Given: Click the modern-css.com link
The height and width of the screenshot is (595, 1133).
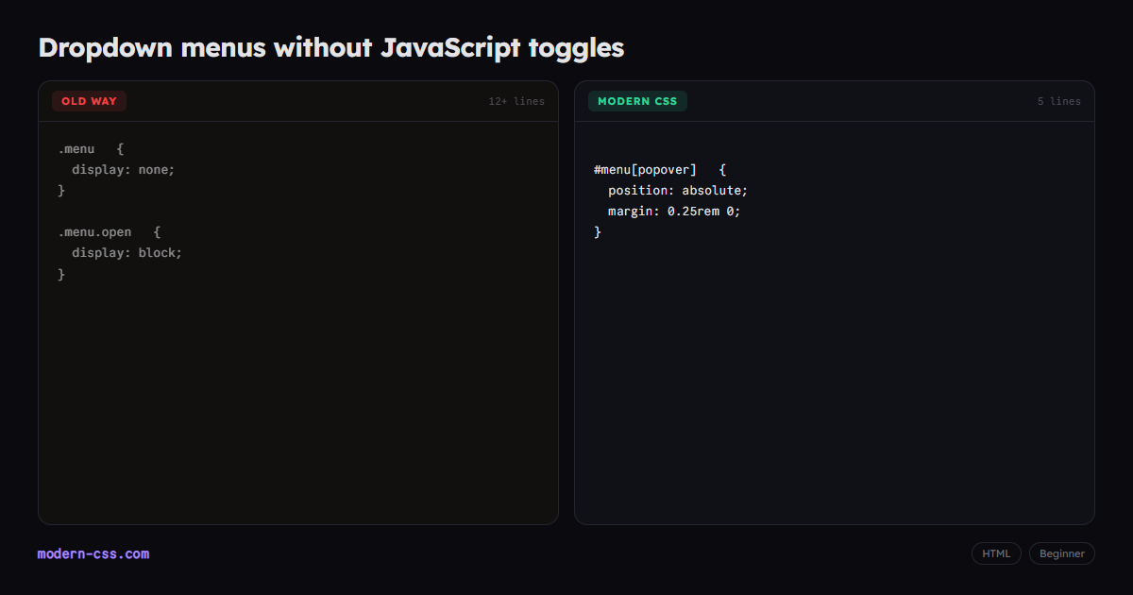Looking at the screenshot, I should 93,553.
